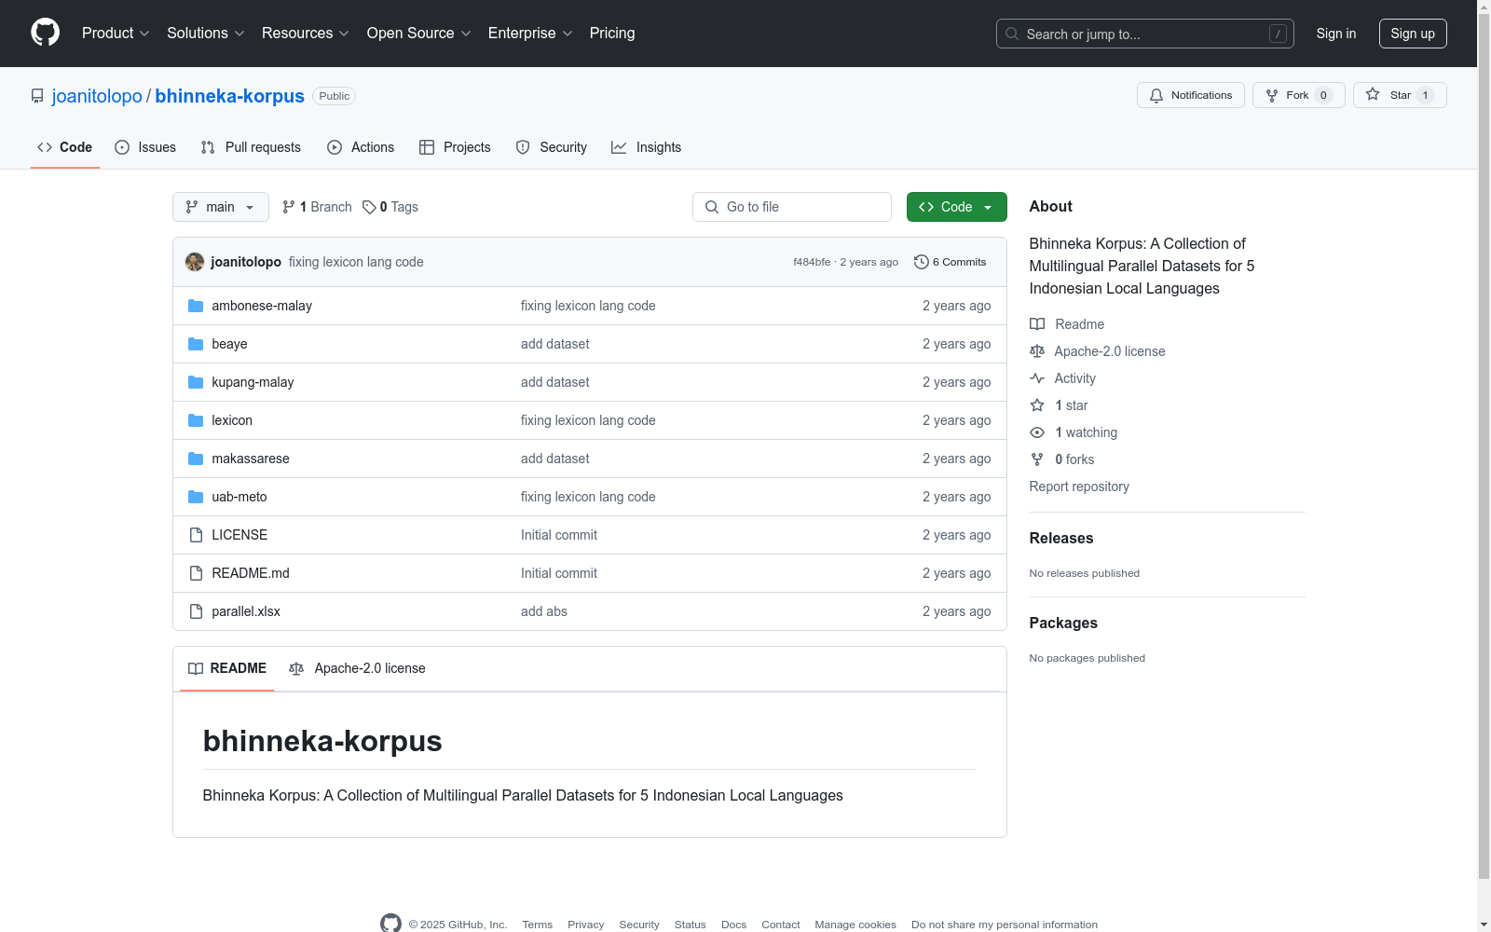1491x932 pixels.
Task: Click the tag icon next to 0 Tags
Action: (x=369, y=207)
